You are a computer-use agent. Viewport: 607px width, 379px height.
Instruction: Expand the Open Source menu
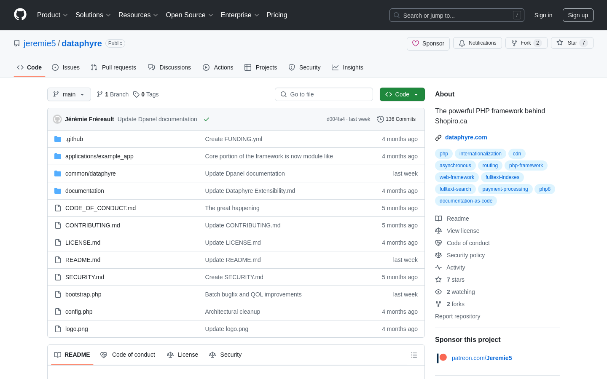(189, 15)
